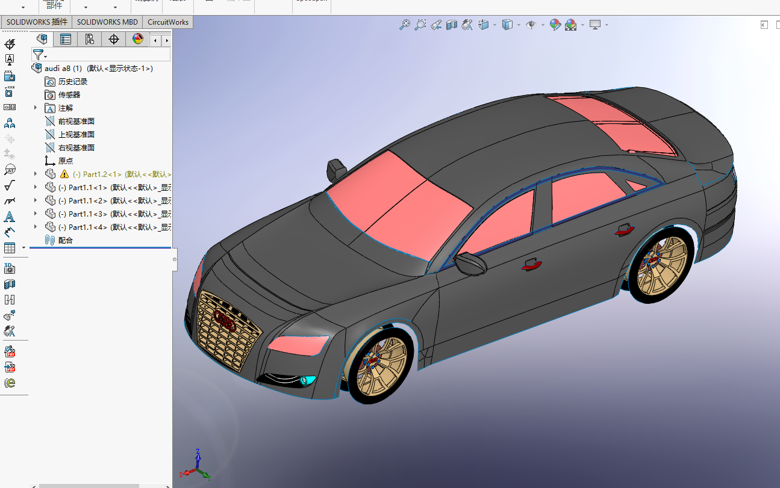The height and width of the screenshot is (488, 780).
Task: Open the tree filter dropdown
Action: [40, 55]
